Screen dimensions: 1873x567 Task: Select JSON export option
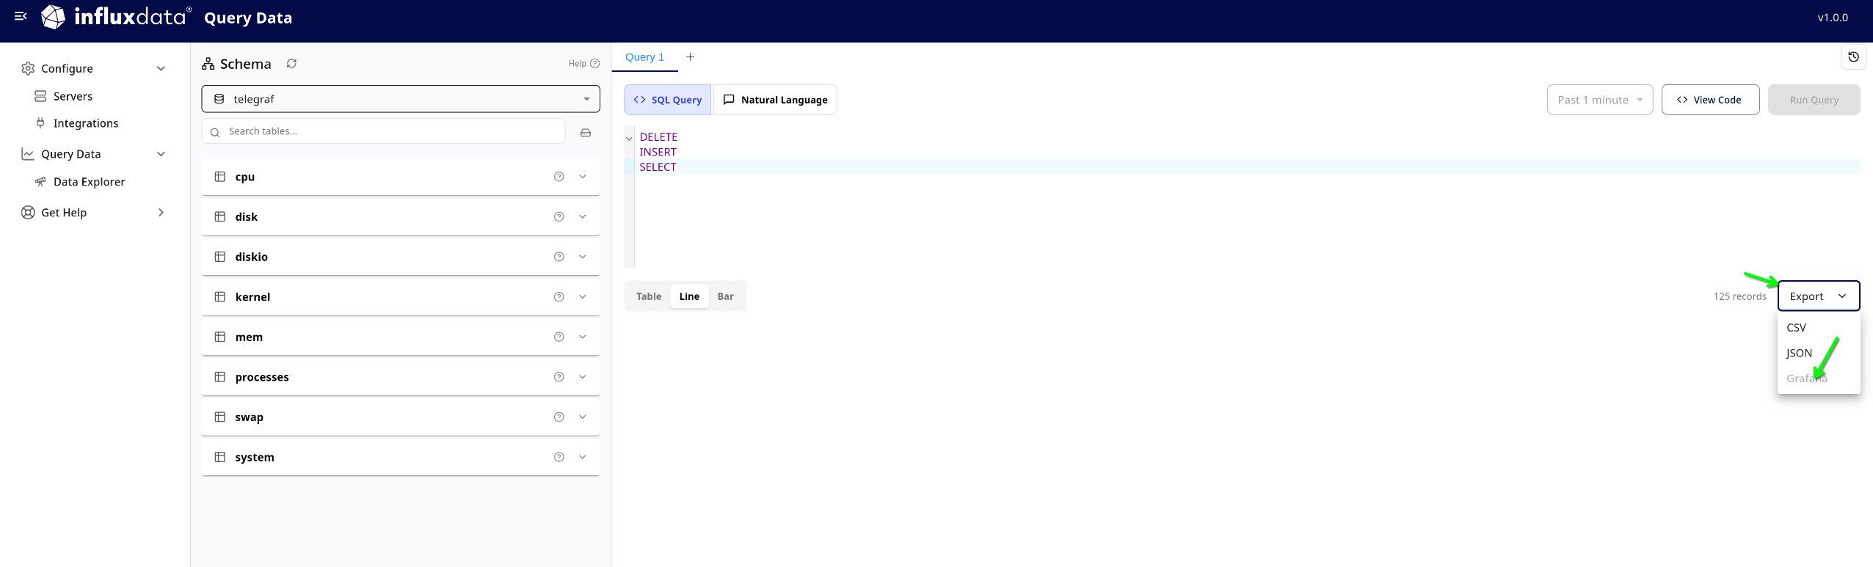[x=1799, y=353]
